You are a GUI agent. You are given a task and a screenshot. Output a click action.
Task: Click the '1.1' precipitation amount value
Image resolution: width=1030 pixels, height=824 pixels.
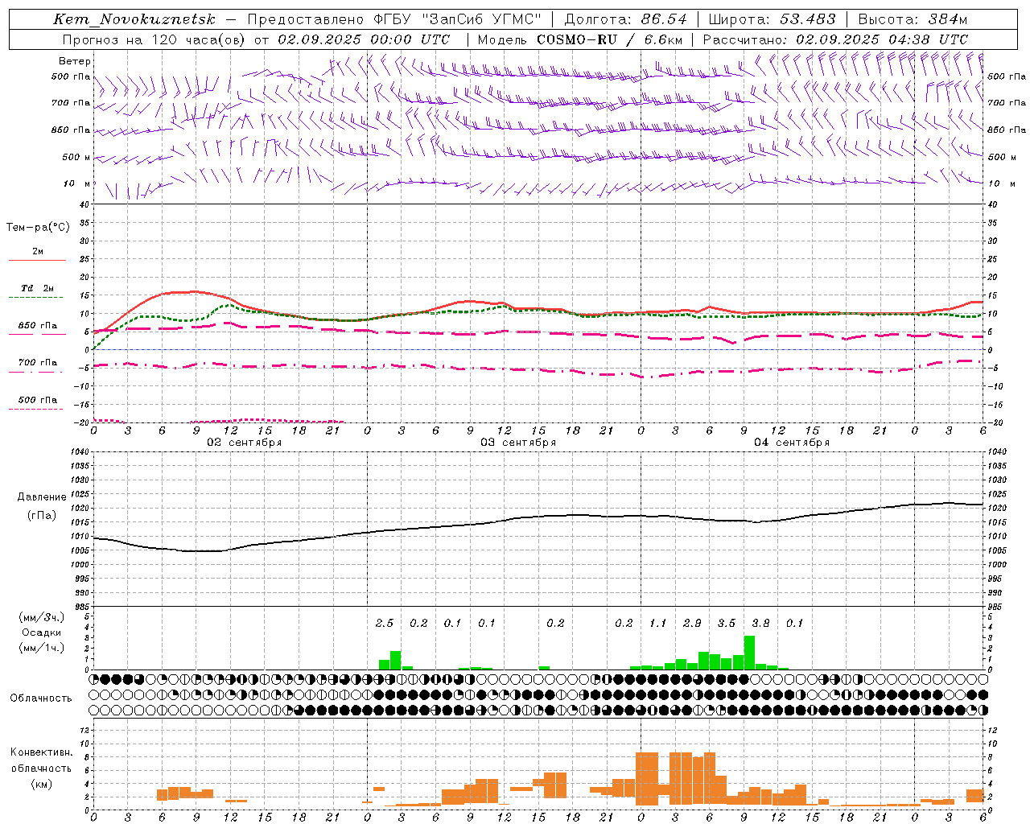(658, 623)
